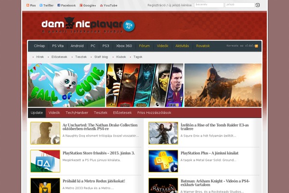Open the Aktivitás menu item

click(182, 46)
